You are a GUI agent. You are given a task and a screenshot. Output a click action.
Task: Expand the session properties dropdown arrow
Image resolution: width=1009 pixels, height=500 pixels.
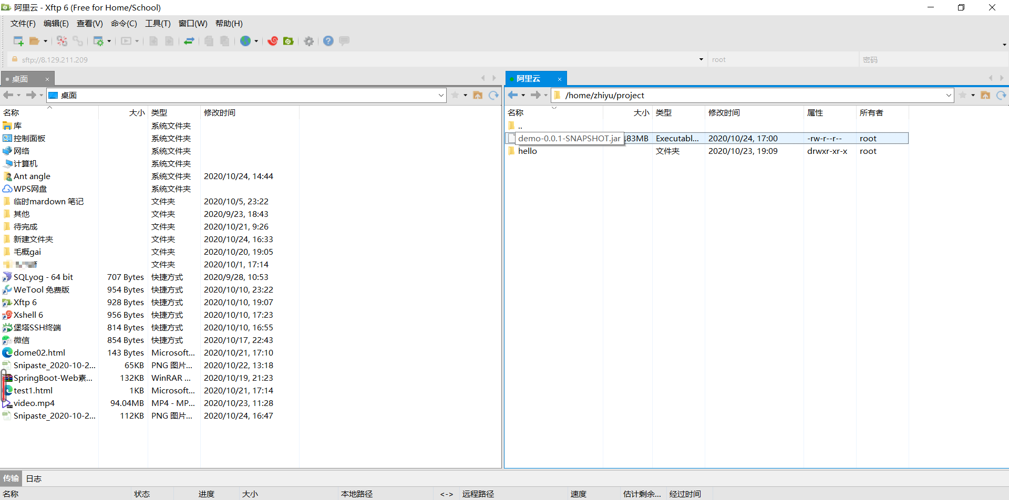[109, 41]
